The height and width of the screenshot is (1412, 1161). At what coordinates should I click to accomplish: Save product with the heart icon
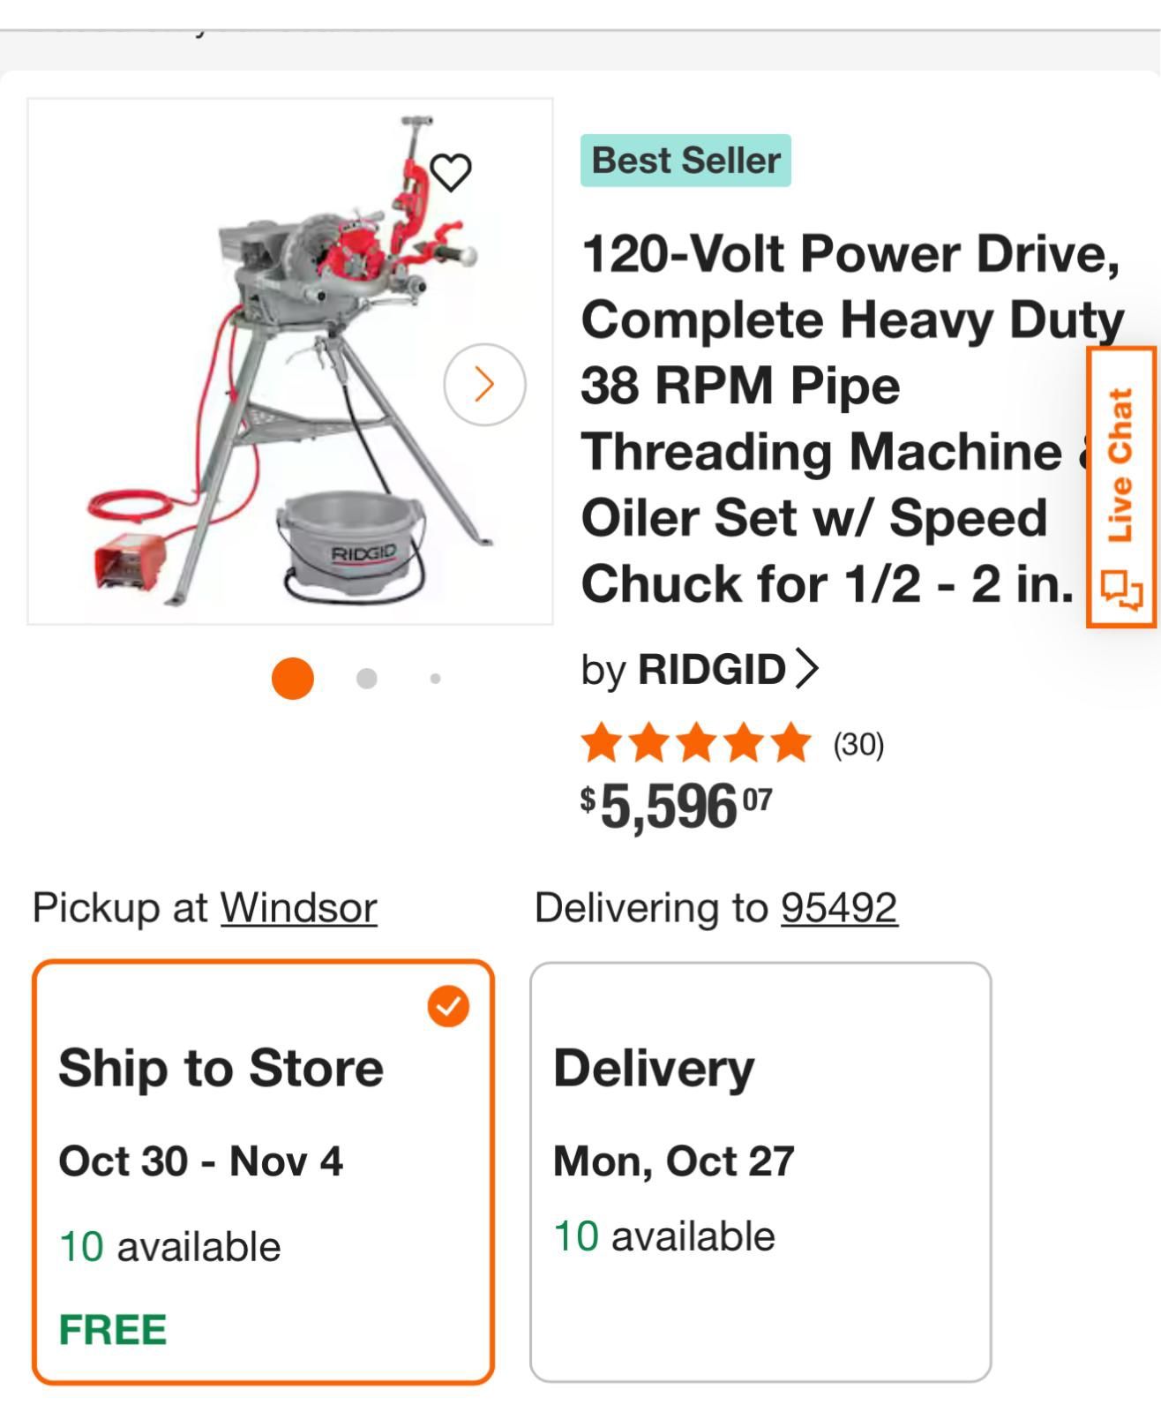tap(450, 172)
